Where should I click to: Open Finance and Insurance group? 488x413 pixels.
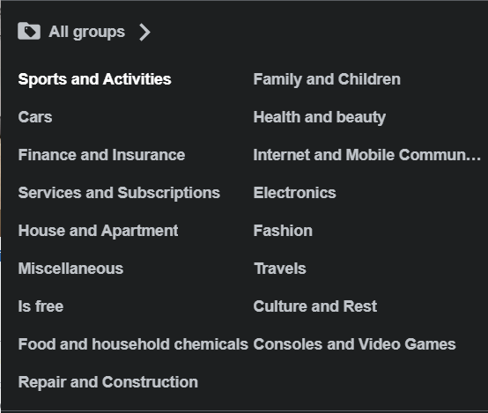pyautogui.click(x=101, y=155)
